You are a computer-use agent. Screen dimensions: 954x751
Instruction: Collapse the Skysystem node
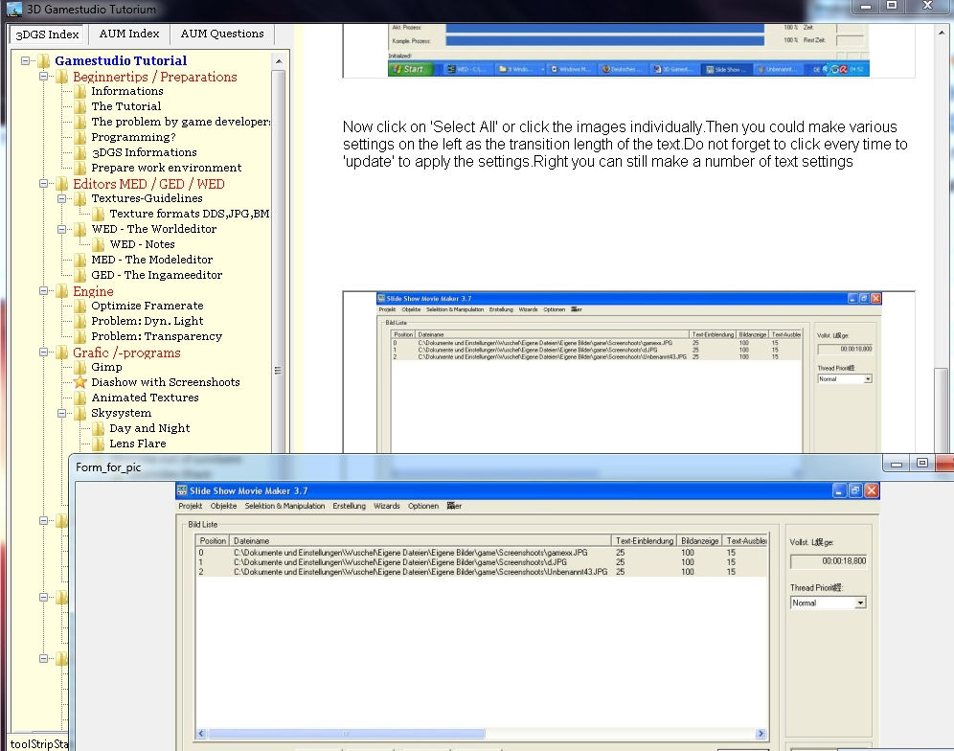tap(61, 413)
